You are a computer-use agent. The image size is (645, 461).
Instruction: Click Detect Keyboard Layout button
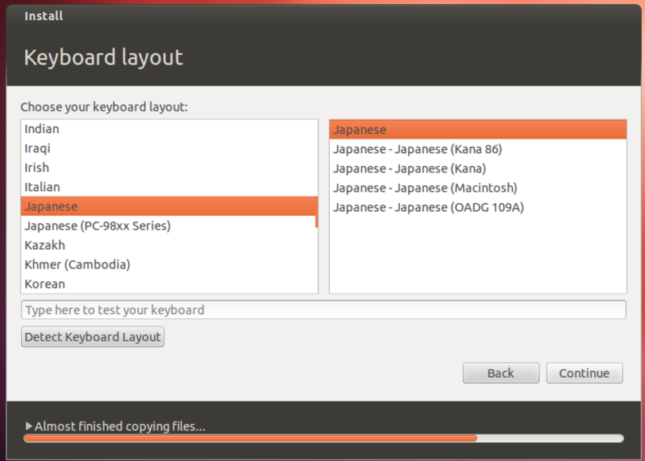93,337
